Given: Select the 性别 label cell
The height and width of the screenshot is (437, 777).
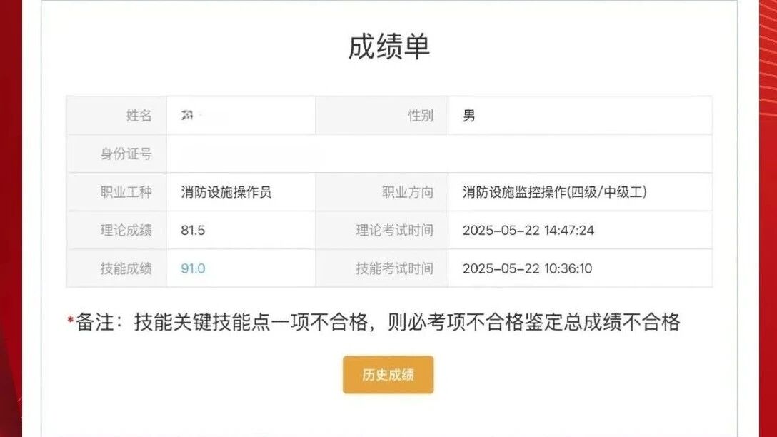Looking at the screenshot, I should point(420,116).
